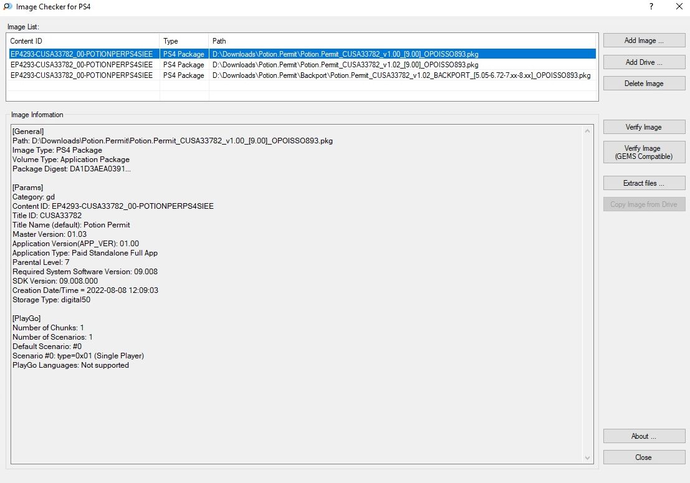
Task: Click the Application Version(APP_VER) line
Action: pyautogui.click(x=75, y=244)
